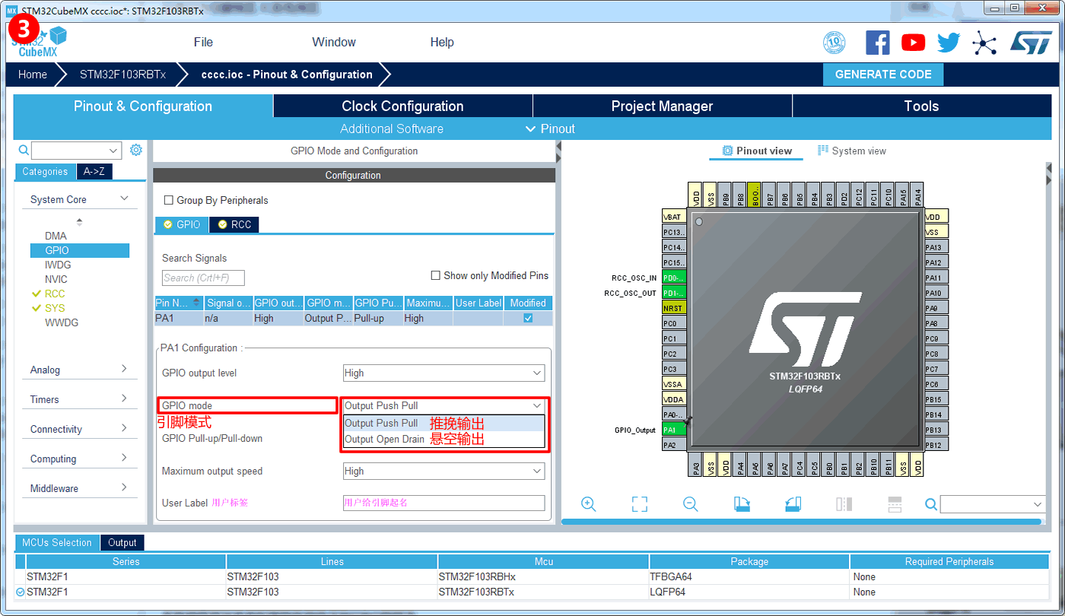Open the Facebook icon link
The width and height of the screenshot is (1065, 616).
pos(877,43)
